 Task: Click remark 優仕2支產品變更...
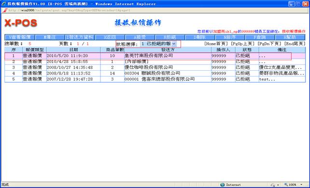pos(281,67)
